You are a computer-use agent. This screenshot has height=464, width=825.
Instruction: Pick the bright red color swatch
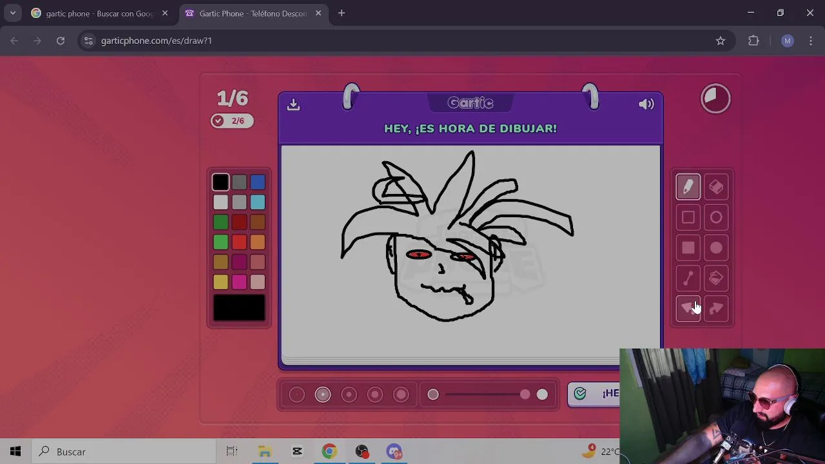(239, 242)
